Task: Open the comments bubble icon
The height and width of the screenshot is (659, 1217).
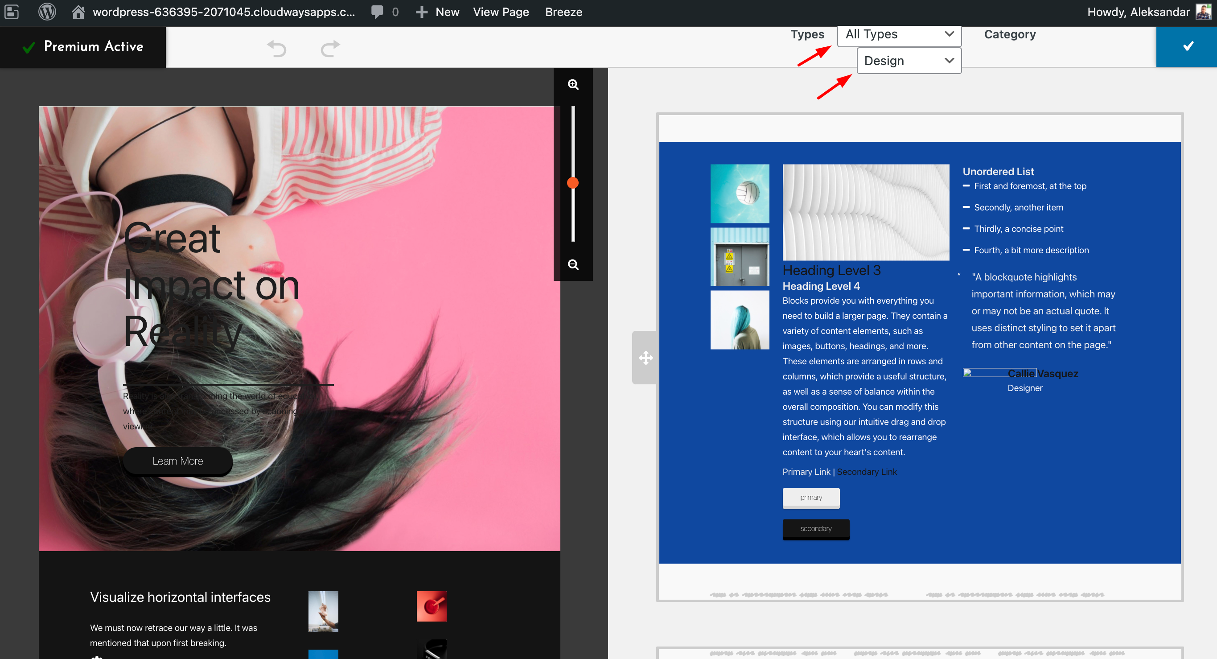Action: (x=378, y=12)
